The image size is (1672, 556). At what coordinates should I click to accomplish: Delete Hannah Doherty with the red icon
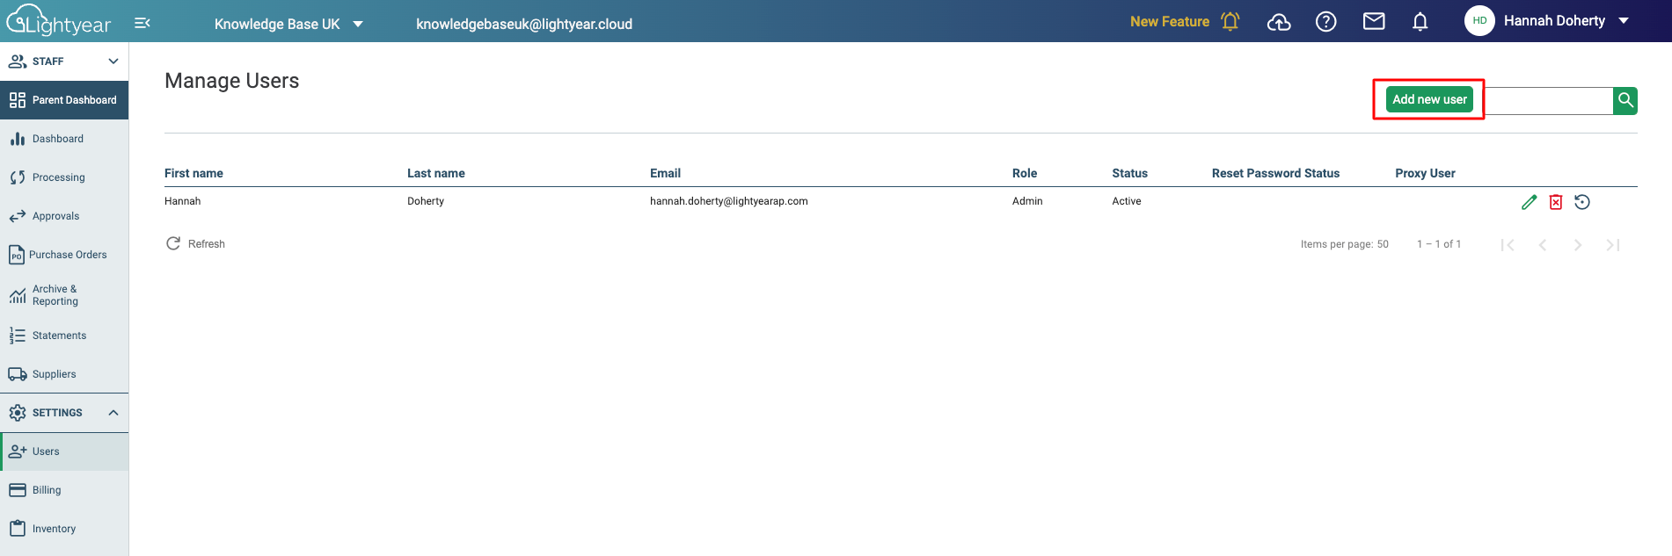[x=1556, y=202]
